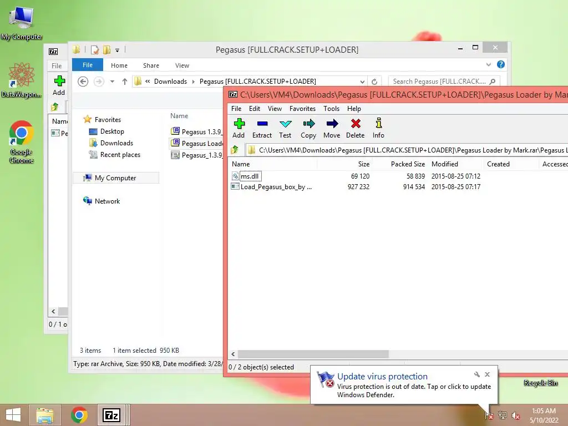The image size is (568, 426).
Task: Open recent locations dropdown arrow in Explorer
Action: (112, 82)
